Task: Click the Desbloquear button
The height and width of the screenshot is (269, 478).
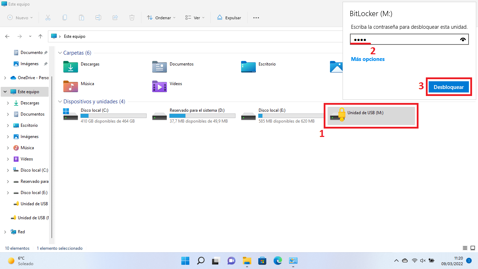Action: (449, 87)
